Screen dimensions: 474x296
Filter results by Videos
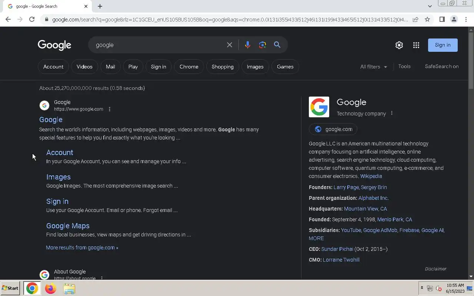pos(84,67)
